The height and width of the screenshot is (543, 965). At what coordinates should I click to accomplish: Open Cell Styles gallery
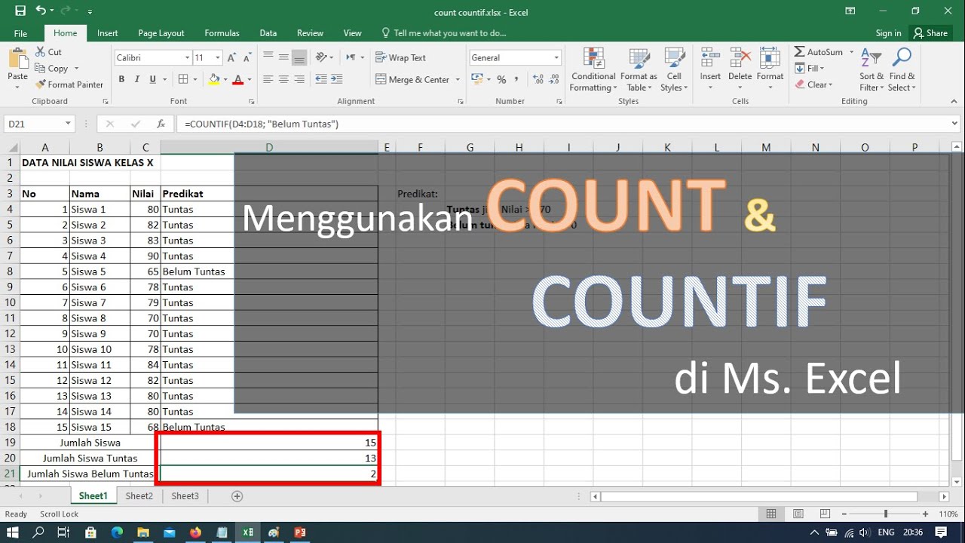pyautogui.click(x=674, y=70)
